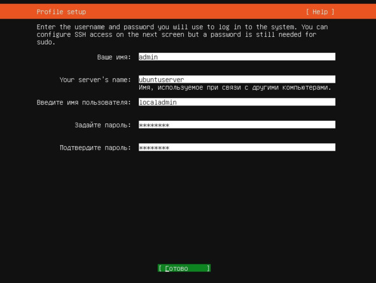Click the Ваше имя label
Viewport: 376px width, 283px height.
tap(114, 57)
